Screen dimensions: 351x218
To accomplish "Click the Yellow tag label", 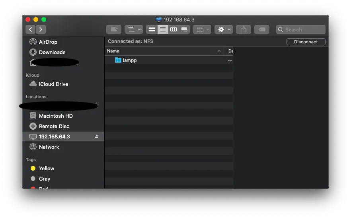I will click(47, 168).
